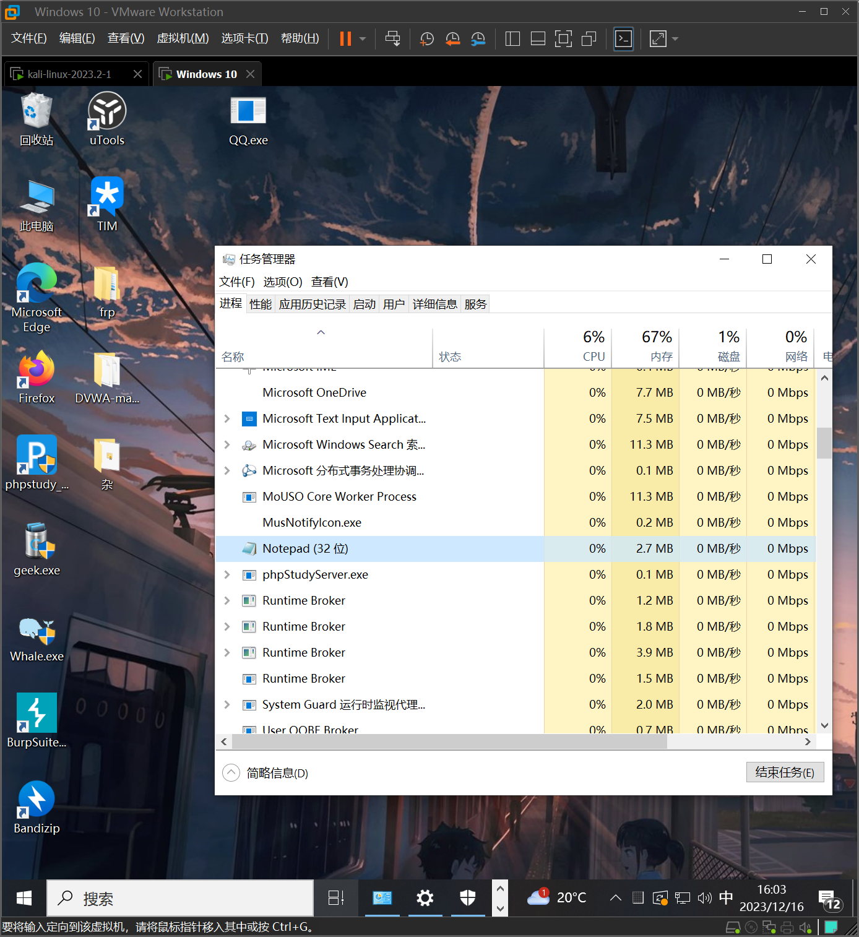This screenshot has height=937, width=859.
Task: Expand the Microsoft Text Input Application row
Action: [227, 419]
